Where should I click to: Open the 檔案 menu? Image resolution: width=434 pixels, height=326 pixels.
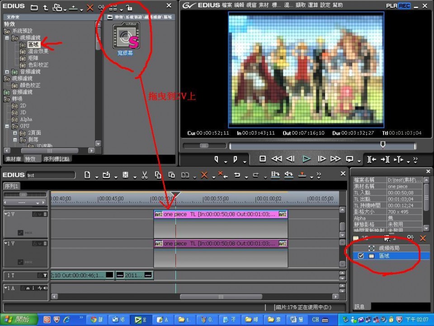(228, 5)
